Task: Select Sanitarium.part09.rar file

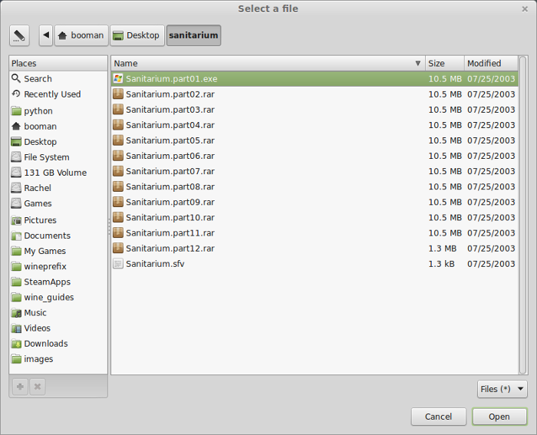Action: click(315, 202)
